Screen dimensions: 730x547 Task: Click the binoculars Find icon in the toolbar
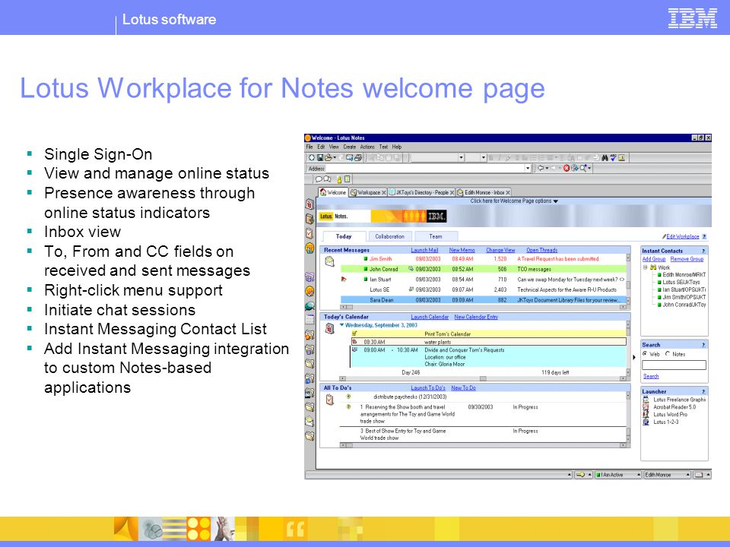(x=605, y=158)
